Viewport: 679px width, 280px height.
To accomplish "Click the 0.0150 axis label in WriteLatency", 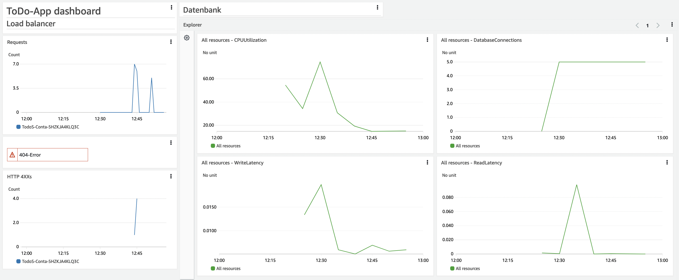I will [209, 207].
